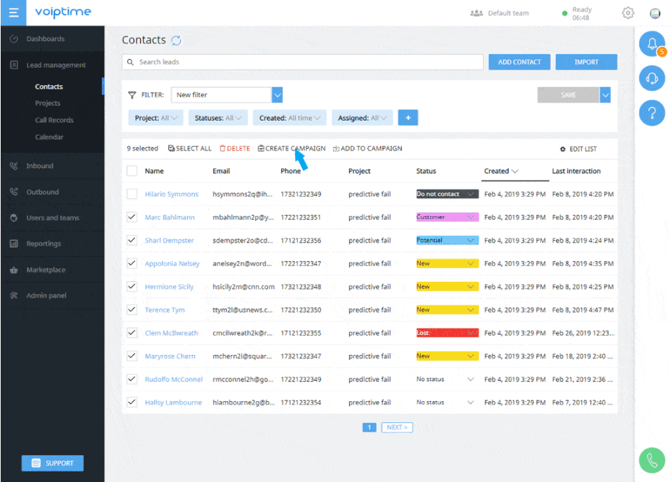Click the Inbound phone icon
This screenshot has width=670, height=482.
pos(14,165)
